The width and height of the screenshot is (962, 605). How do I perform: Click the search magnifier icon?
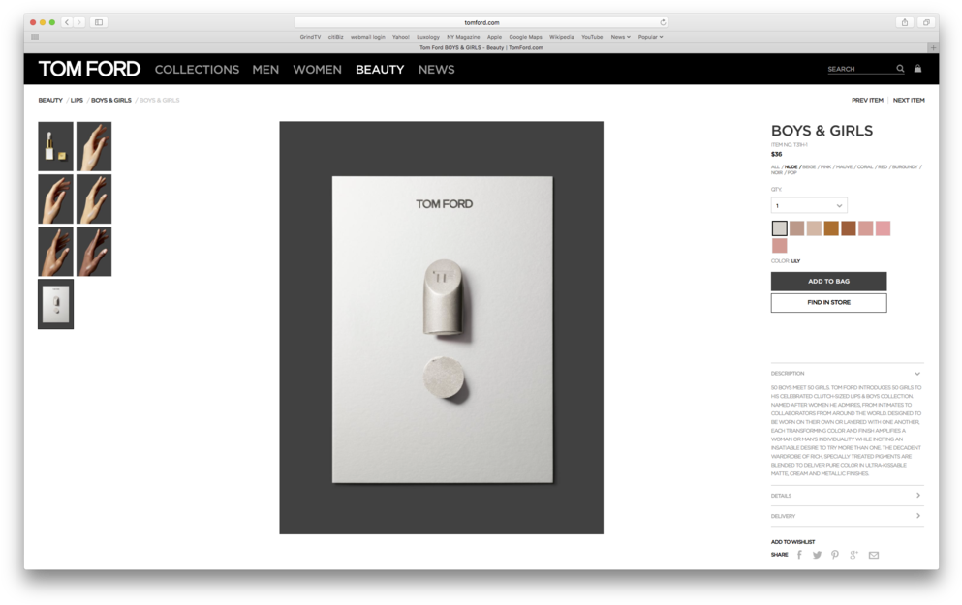click(x=900, y=69)
